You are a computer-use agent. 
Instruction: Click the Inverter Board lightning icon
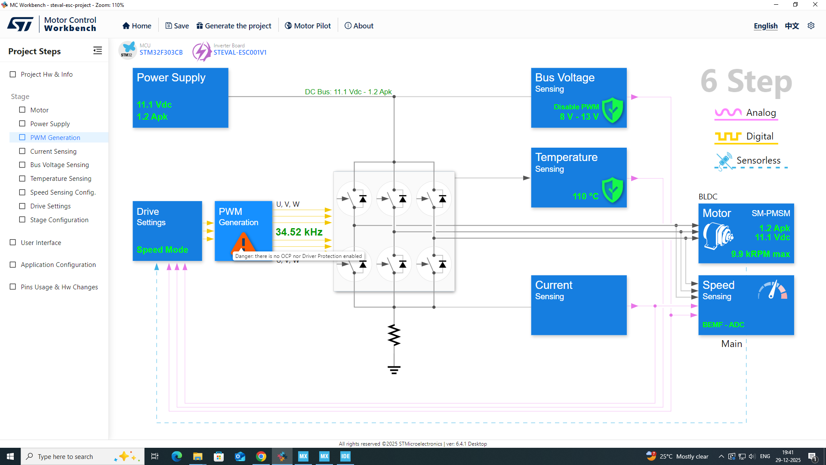201,51
